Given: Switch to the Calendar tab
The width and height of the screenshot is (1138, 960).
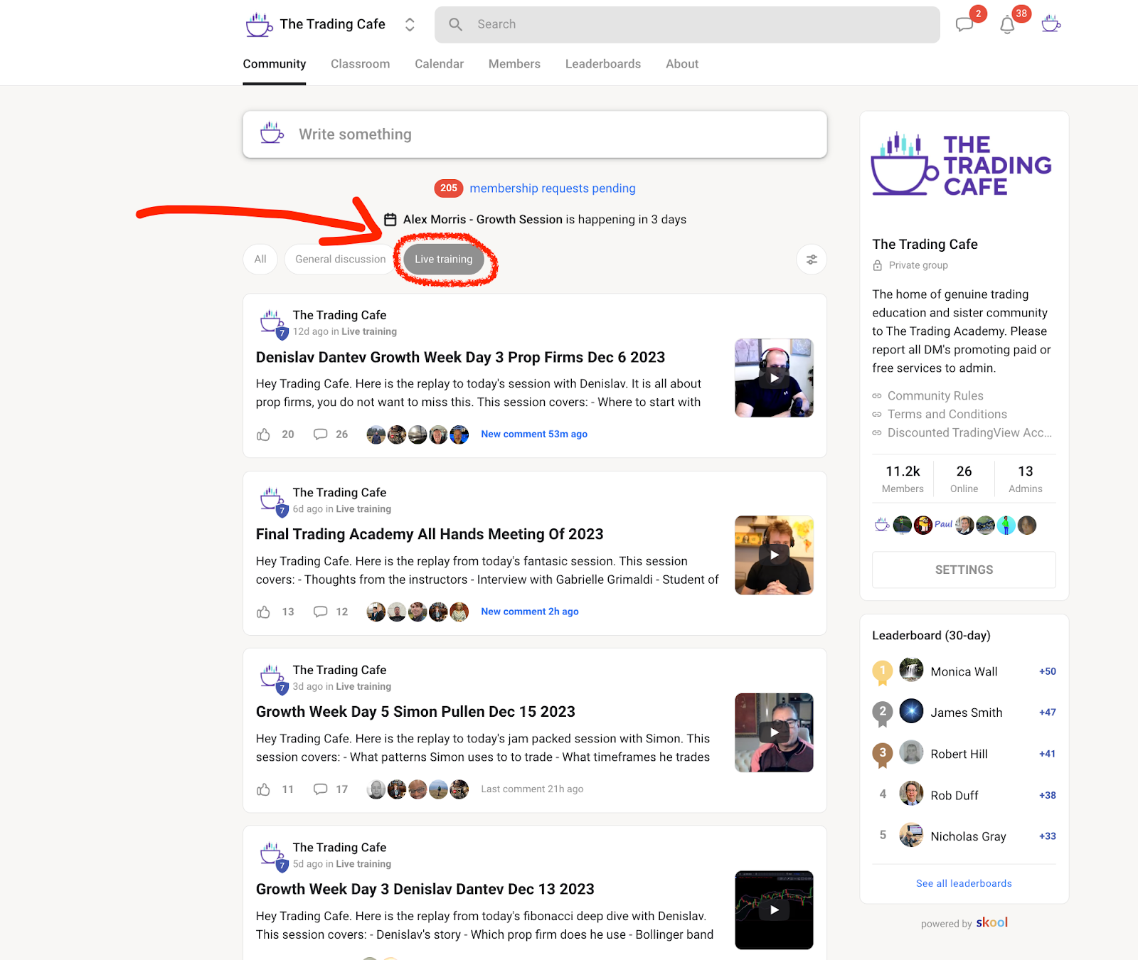Looking at the screenshot, I should [439, 64].
